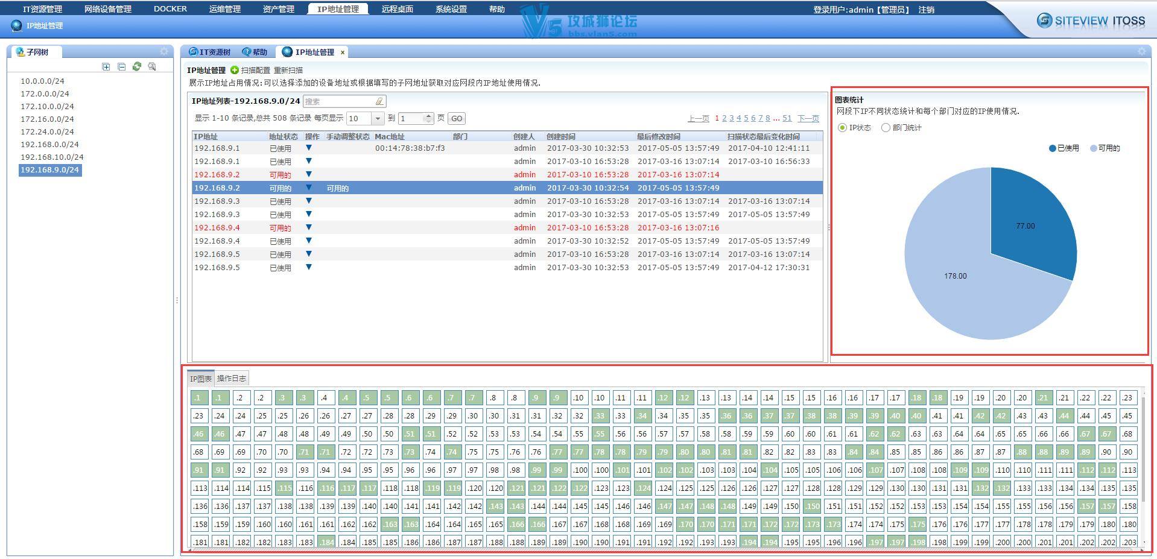Viewport: 1157px width, 559px height.
Task: Click the green plus scan configuration icon
Action: coord(235,71)
